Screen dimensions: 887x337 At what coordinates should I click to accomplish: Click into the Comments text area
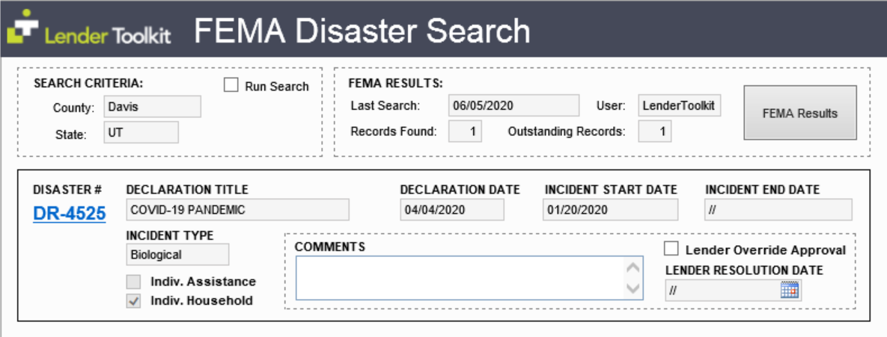point(458,278)
